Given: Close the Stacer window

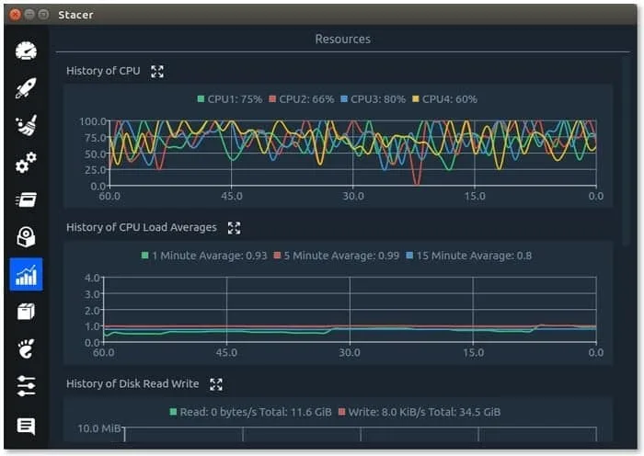Looking at the screenshot, I should click(x=16, y=15).
